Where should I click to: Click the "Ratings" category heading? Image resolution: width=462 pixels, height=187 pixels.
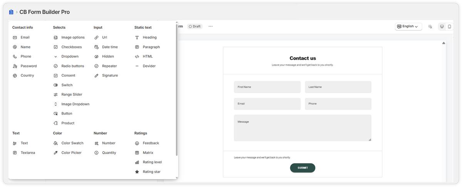click(x=141, y=133)
